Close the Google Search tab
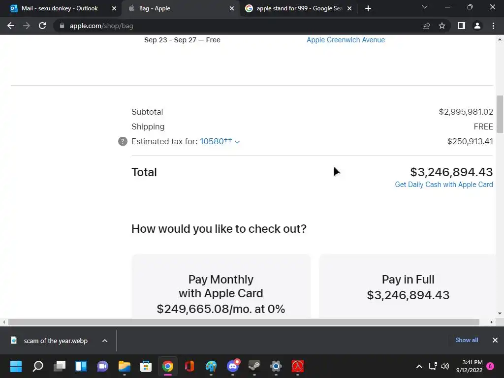Image resolution: width=504 pixels, height=378 pixels. [349, 8]
